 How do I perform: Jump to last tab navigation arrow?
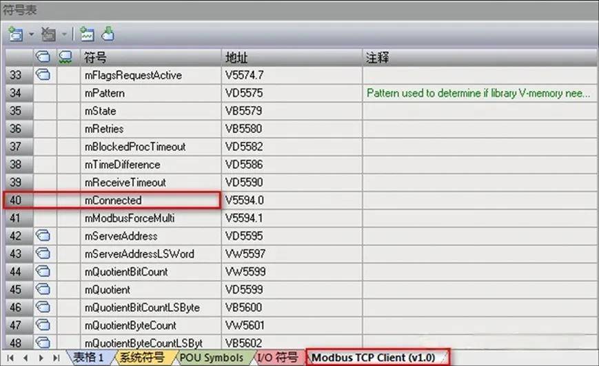coord(56,358)
